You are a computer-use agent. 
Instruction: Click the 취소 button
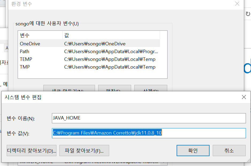tap(229, 150)
